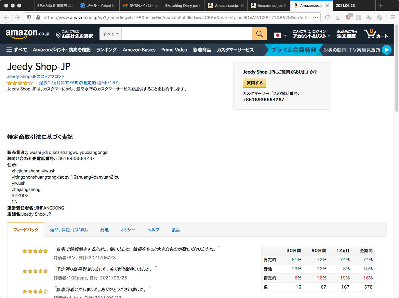399x298 pixels.
Task: Expand the language selector arrow
Action: tap(285, 36)
